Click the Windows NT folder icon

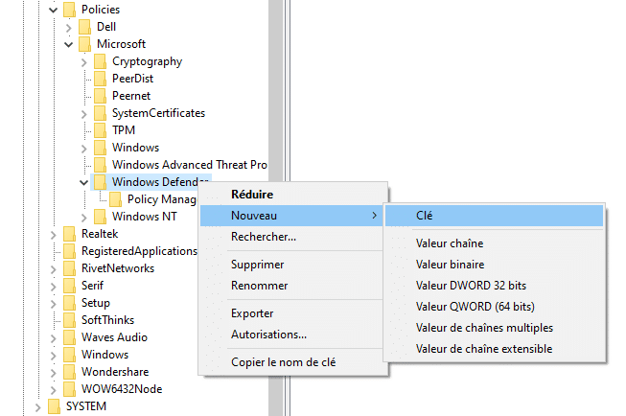(x=100, y=217)
